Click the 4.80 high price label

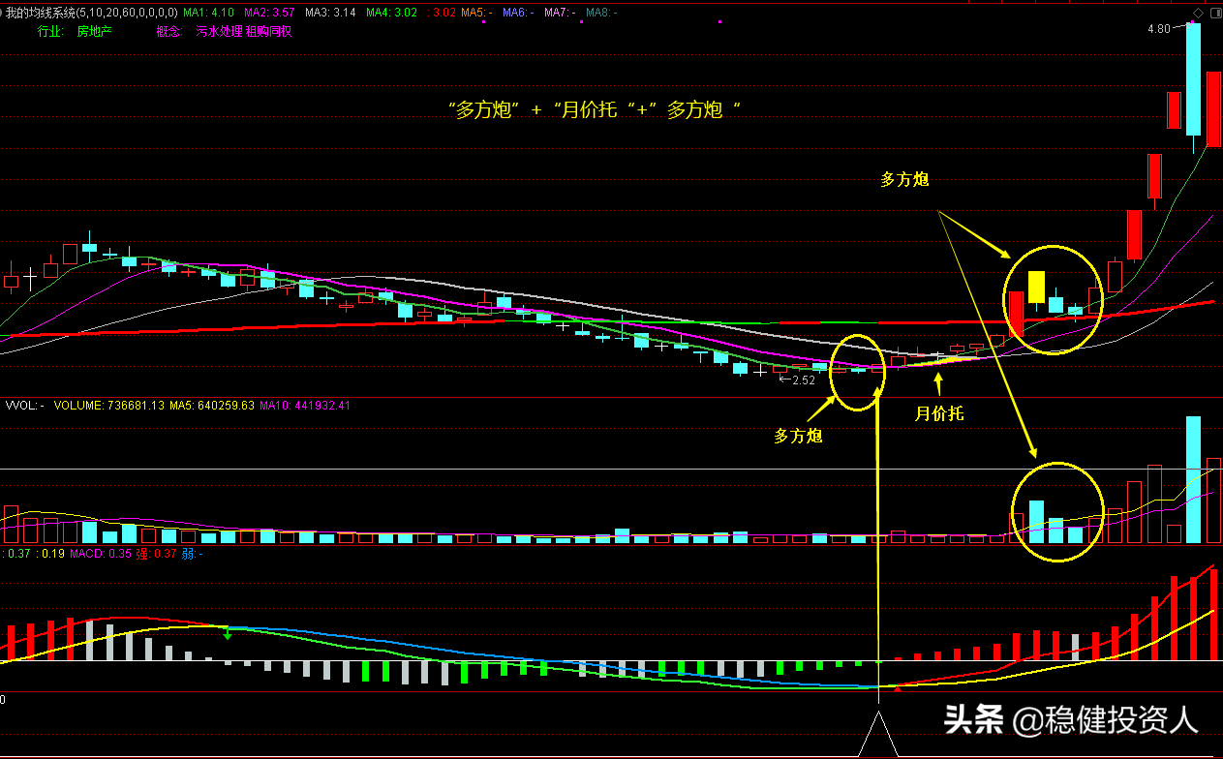[1158, 29]
